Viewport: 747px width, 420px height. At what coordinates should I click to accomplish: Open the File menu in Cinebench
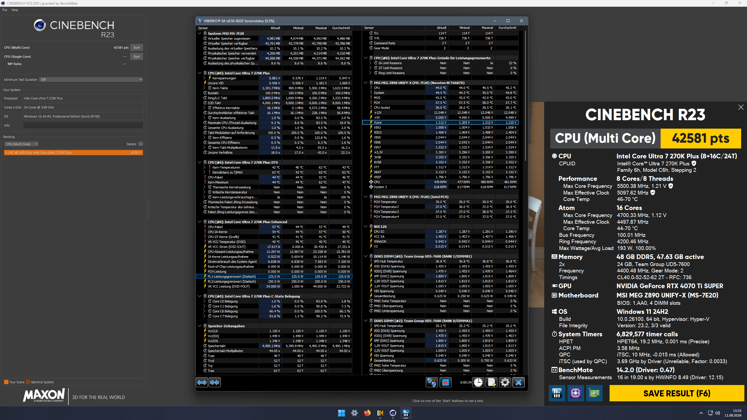(x=5, y=10)
